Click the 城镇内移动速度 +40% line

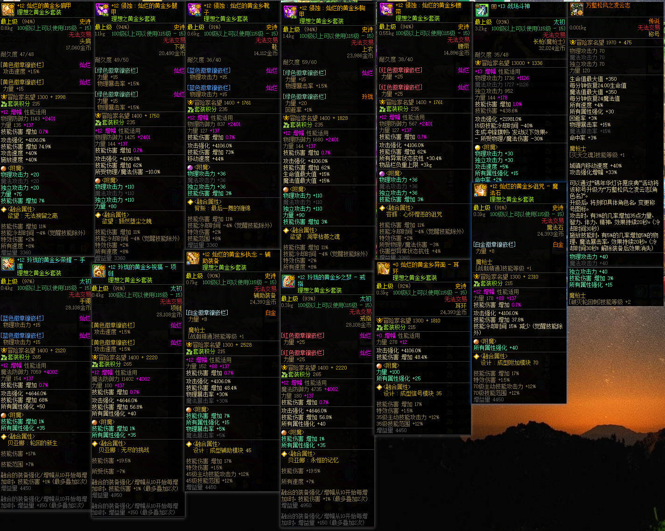(x=596, y=166)
